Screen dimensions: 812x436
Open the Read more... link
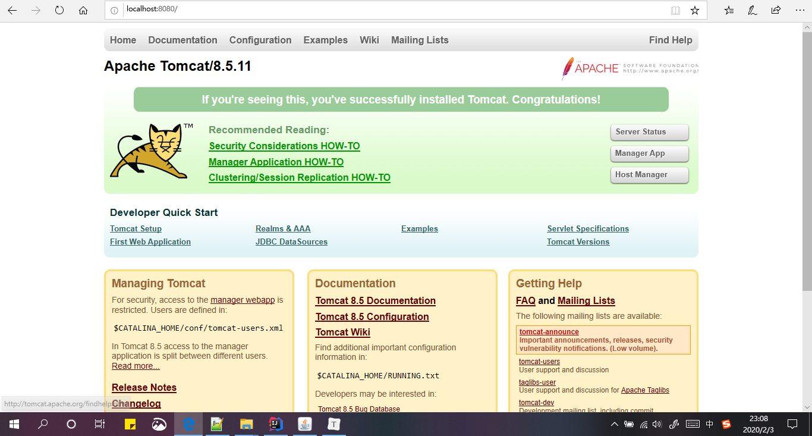point(136,366)
